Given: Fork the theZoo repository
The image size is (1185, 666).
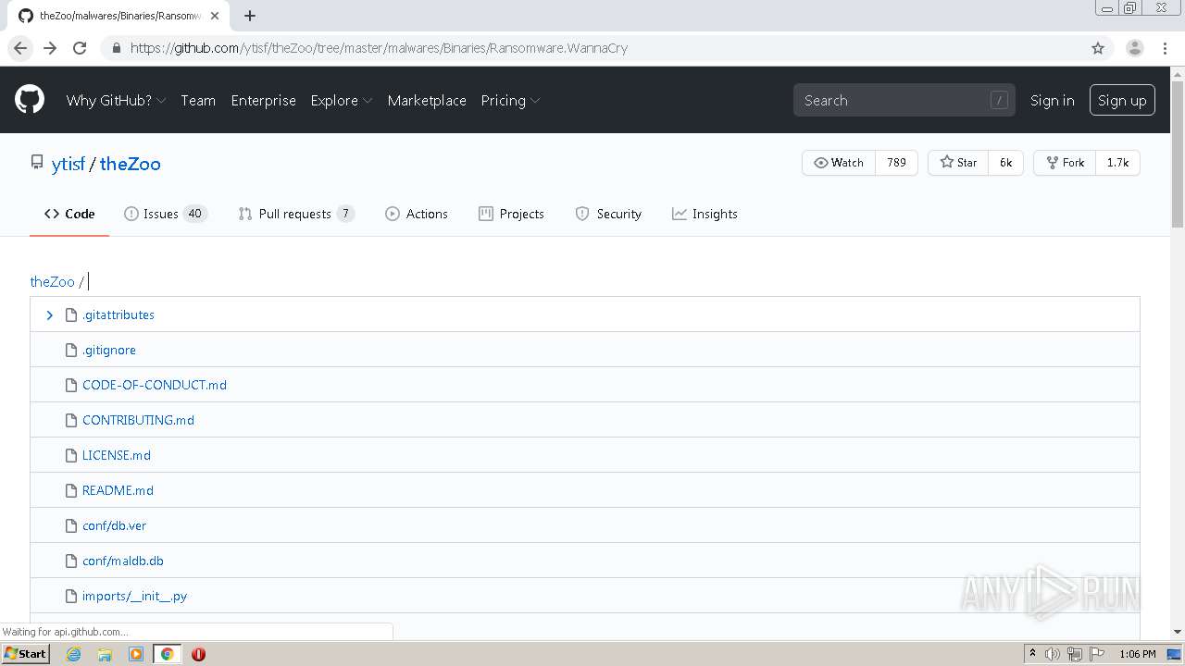Looking at the screenshot, I should (x=1065, y=162).
